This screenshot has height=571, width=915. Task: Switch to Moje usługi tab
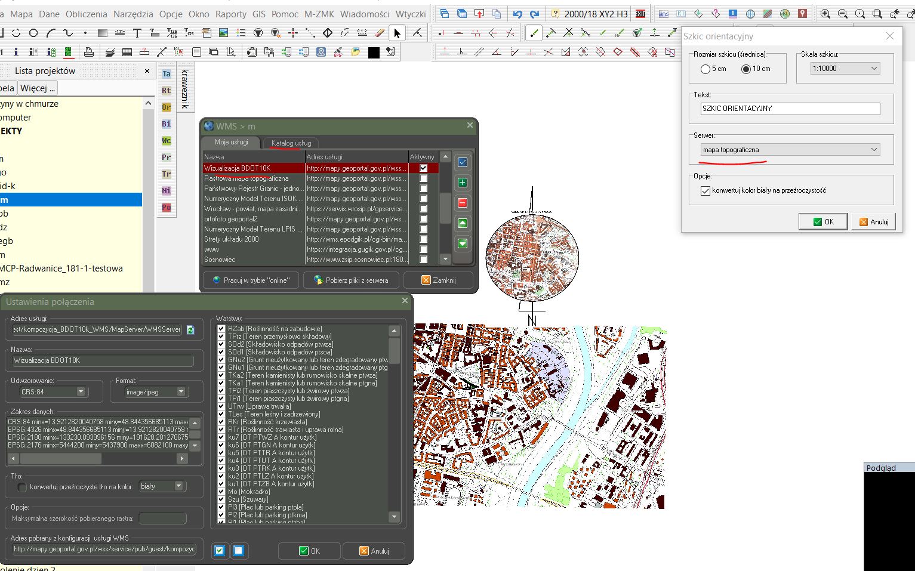tap(231, 143)
